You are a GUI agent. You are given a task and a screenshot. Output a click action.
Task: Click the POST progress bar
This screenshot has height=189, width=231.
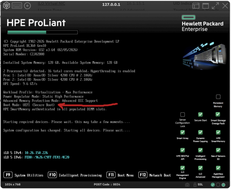pos(43,32)
